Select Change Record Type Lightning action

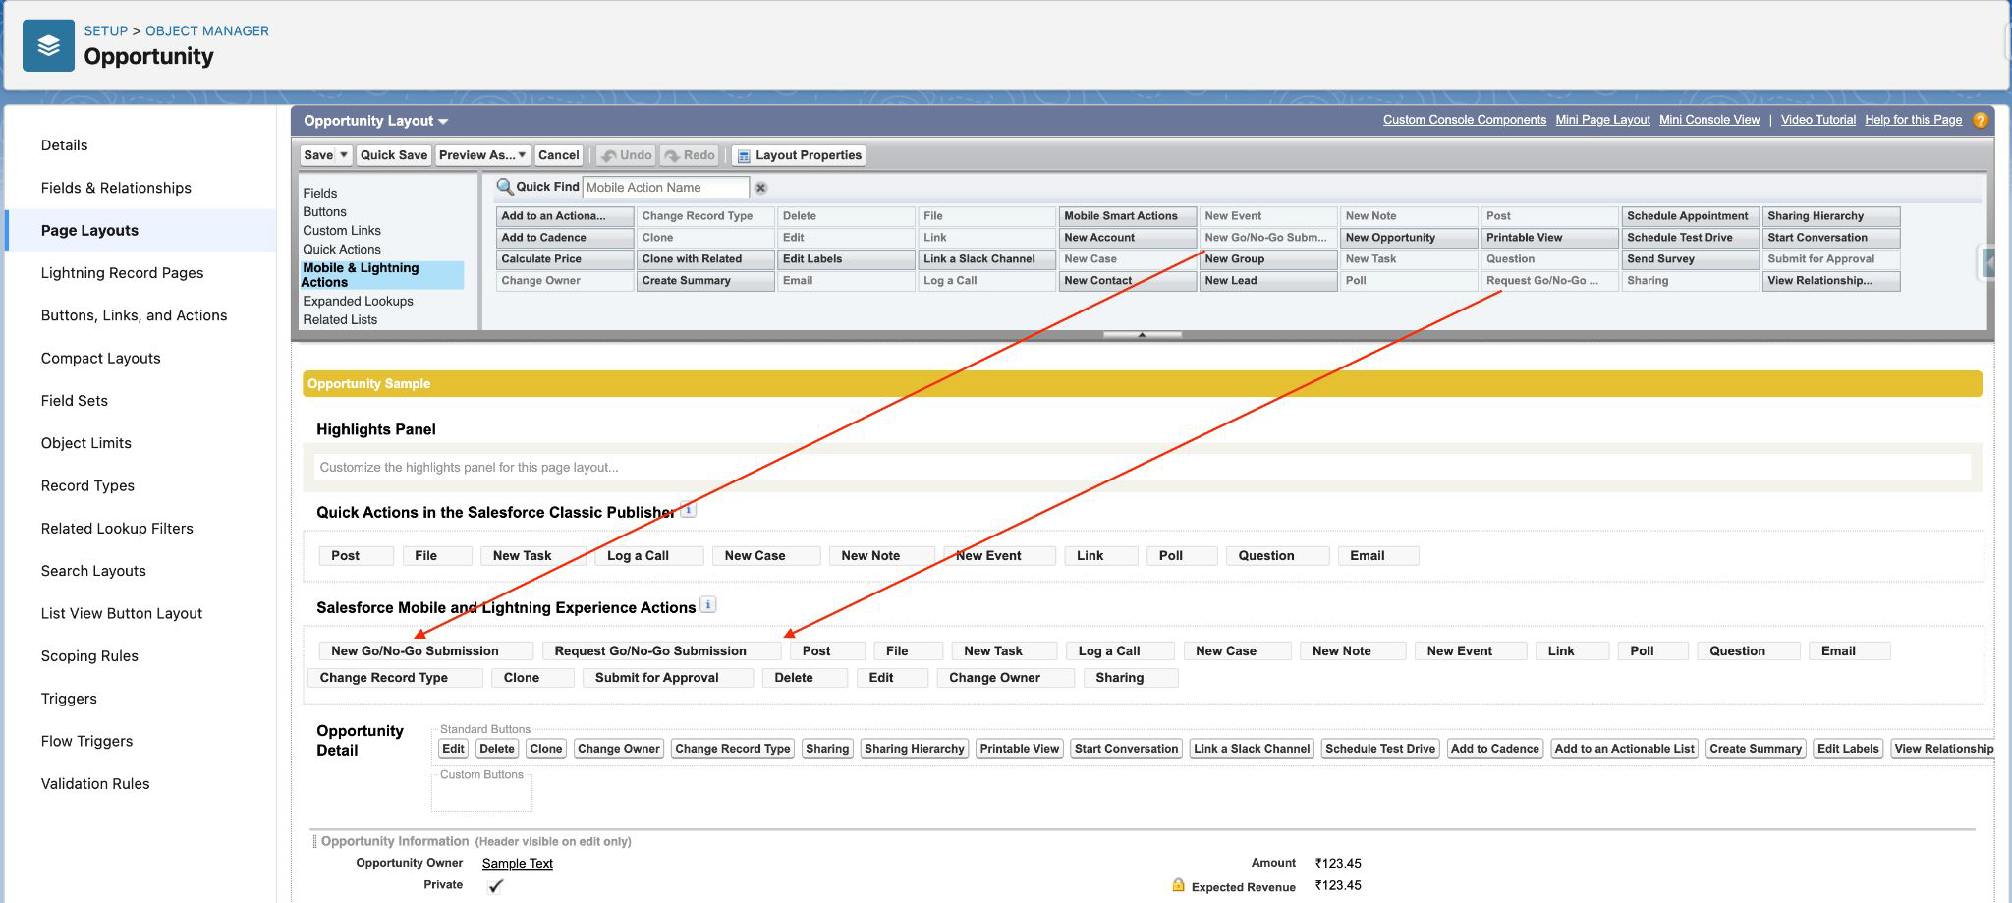pos(394,677)
